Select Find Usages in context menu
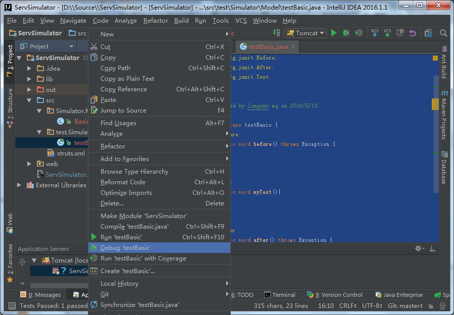454x315 pixels. click(x=159, y=123)
